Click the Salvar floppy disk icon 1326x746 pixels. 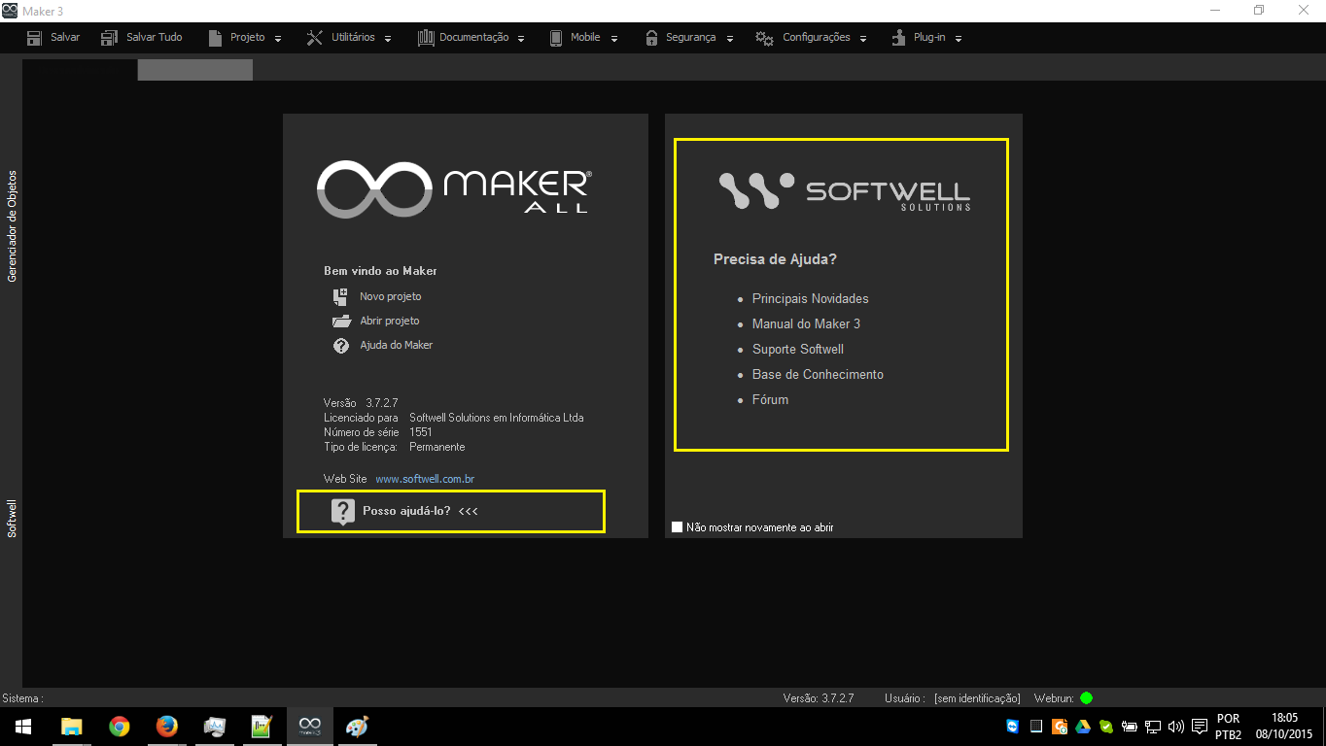pyautogui.click(x=35, y=38)
